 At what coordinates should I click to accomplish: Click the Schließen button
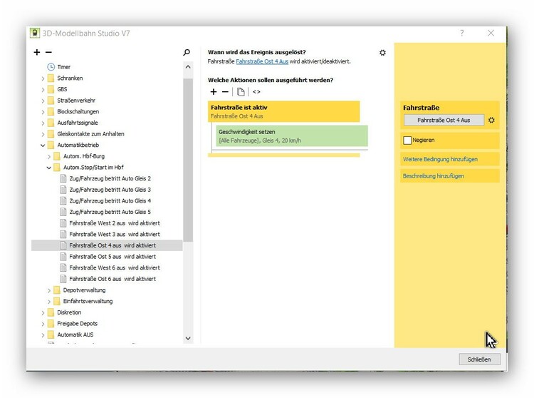pos(479,359)
